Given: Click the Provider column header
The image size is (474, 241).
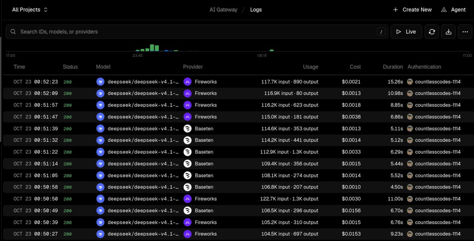Looking at the screenshot, I should click(193, 67).
